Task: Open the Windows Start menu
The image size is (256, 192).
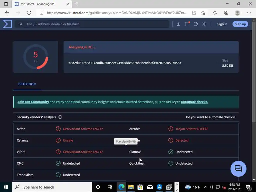Action: pyautogui.click(x=6, y=187)
